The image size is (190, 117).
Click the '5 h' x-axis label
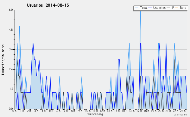point(51,111)
